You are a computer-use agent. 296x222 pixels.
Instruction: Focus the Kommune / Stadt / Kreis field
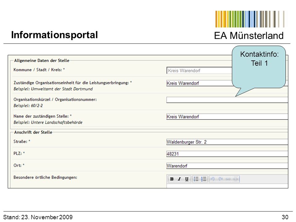[x=199, y=70]
